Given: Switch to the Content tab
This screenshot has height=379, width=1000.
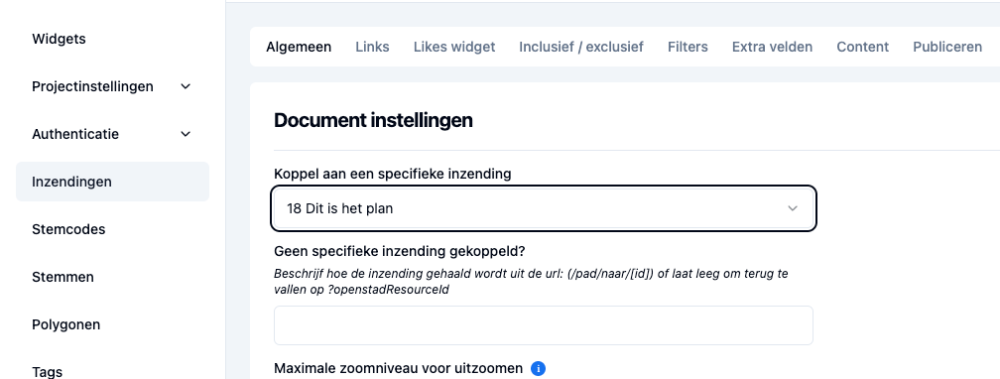Looking at the screenshot, I should pos(863,47).
